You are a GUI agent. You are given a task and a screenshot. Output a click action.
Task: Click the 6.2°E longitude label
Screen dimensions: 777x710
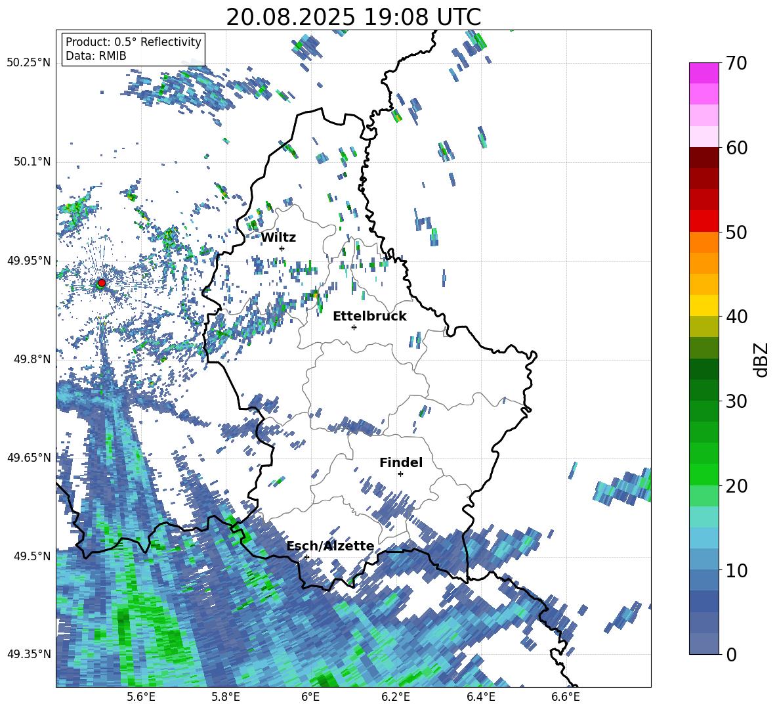396,697
